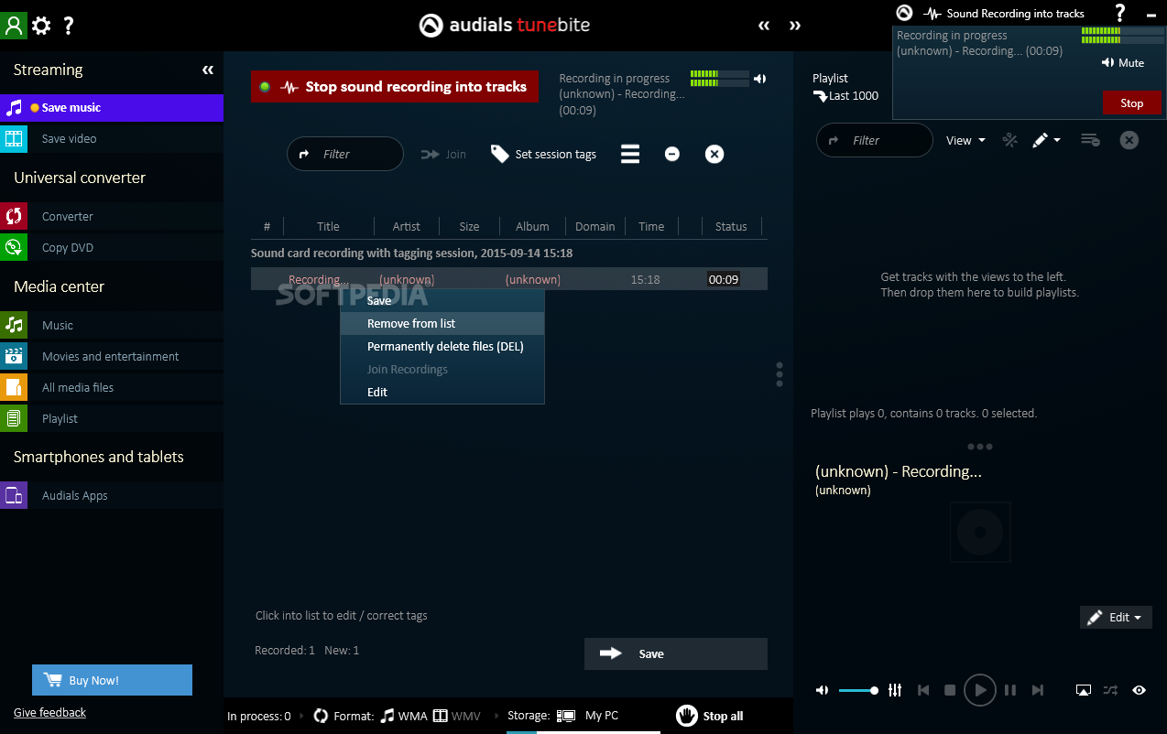This screenshot has width=1167, height=734.
Task: Open playlist pencil edit dropdown
Action: click(1046, 140)
